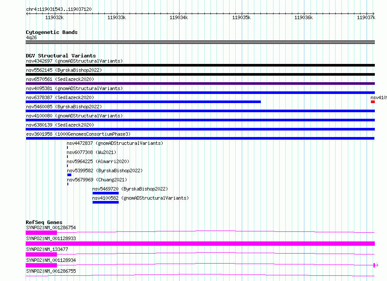Click the 4q26 band label

[x=31, y=37]
